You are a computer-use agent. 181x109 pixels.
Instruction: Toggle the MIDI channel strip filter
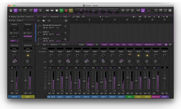click(x=159, y=45)
